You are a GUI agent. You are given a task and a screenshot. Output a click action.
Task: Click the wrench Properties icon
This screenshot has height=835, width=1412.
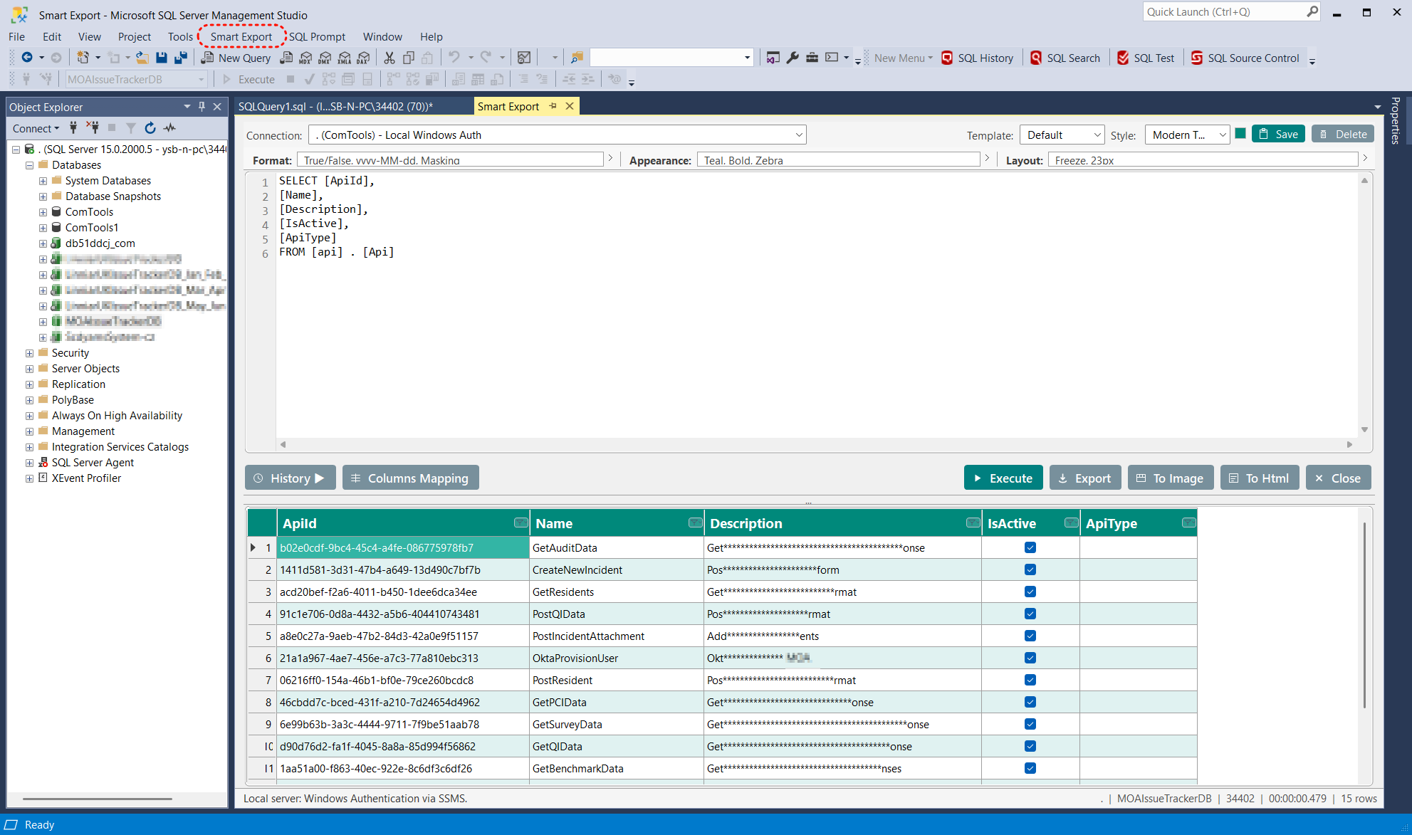pos(793,58)
